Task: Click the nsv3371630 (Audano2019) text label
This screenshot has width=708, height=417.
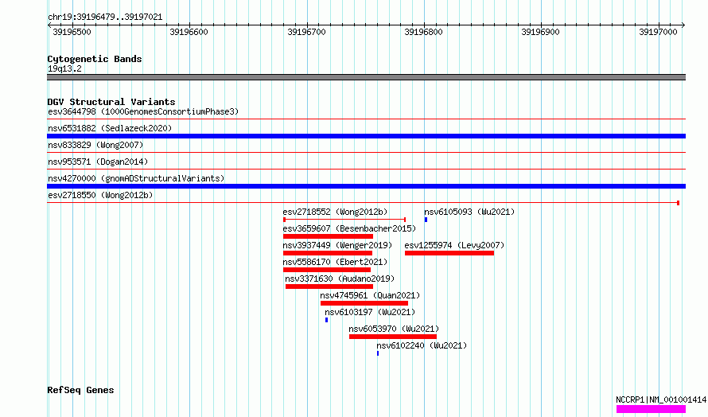Action: (x=340, y=279)
